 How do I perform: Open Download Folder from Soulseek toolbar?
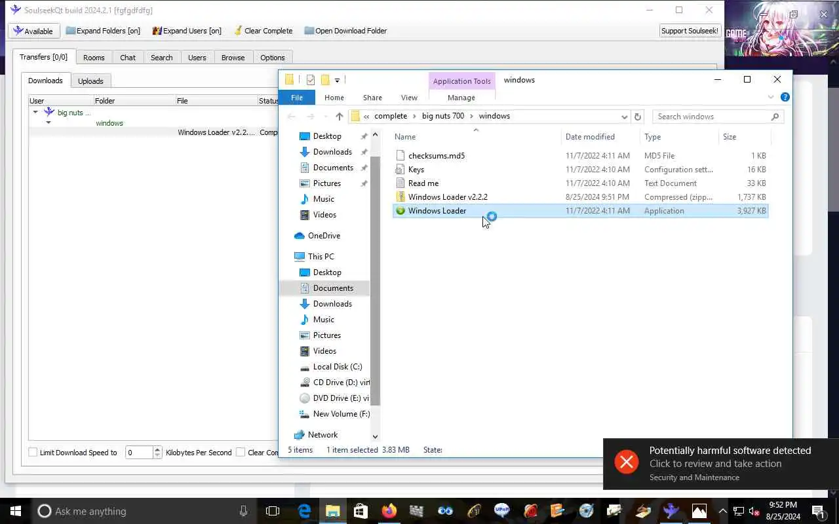pos(345,31)
